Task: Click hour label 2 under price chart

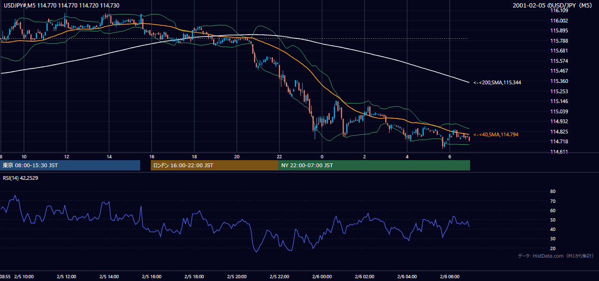Action: [x=365, y=156]
